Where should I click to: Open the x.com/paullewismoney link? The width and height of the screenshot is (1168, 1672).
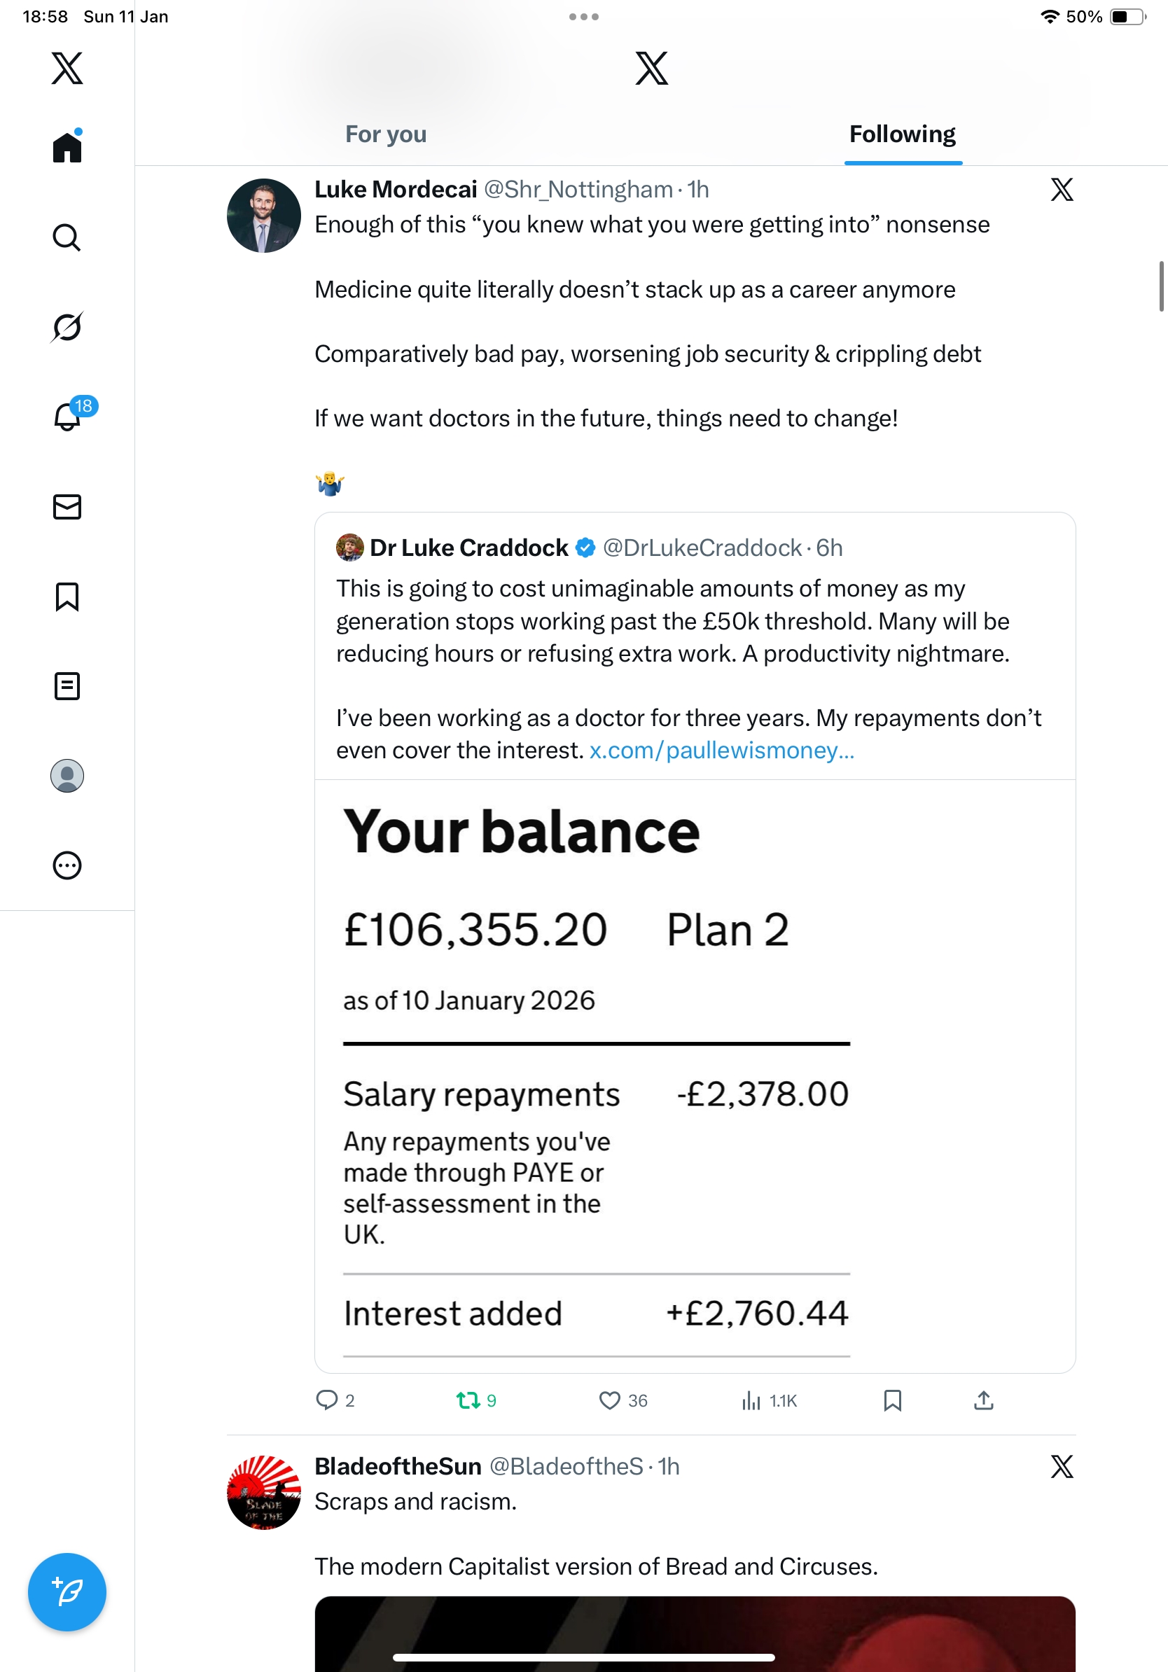coord(722,750)
